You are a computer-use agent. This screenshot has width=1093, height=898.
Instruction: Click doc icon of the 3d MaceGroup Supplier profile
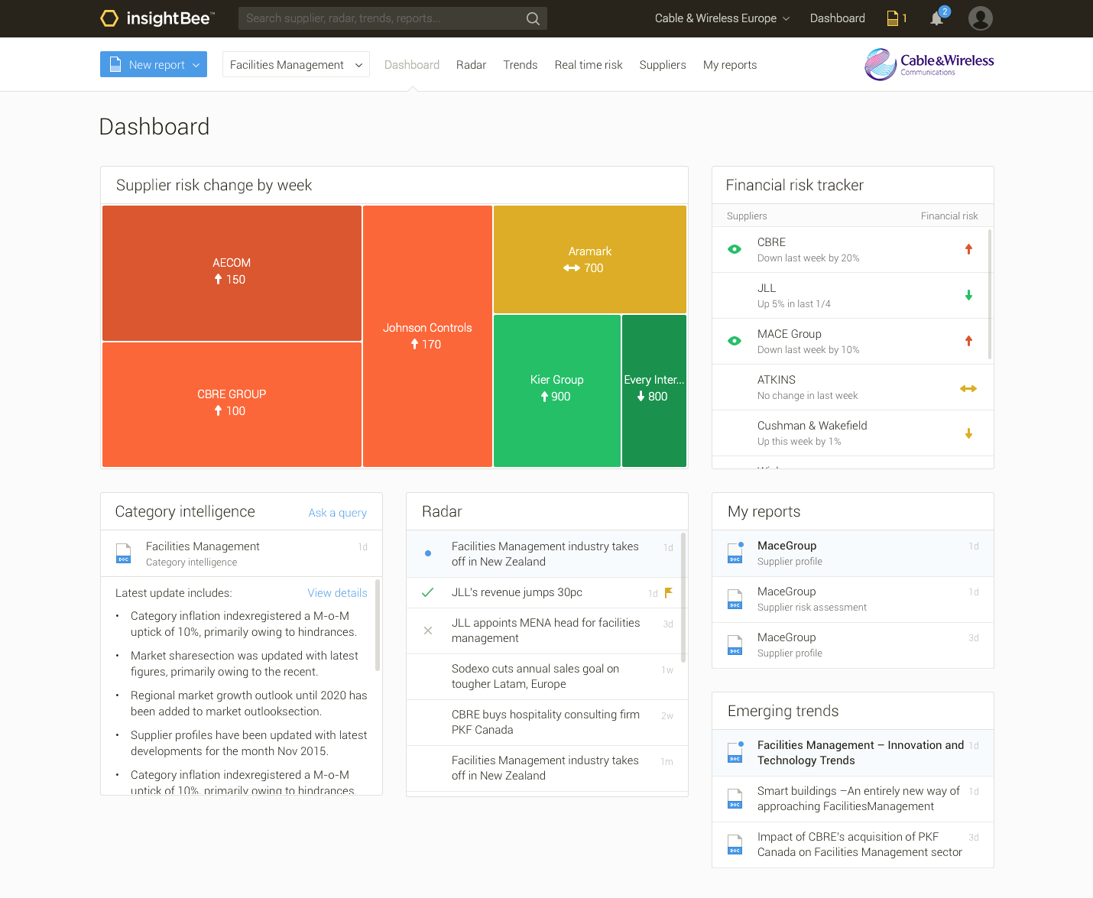point(735,645)
